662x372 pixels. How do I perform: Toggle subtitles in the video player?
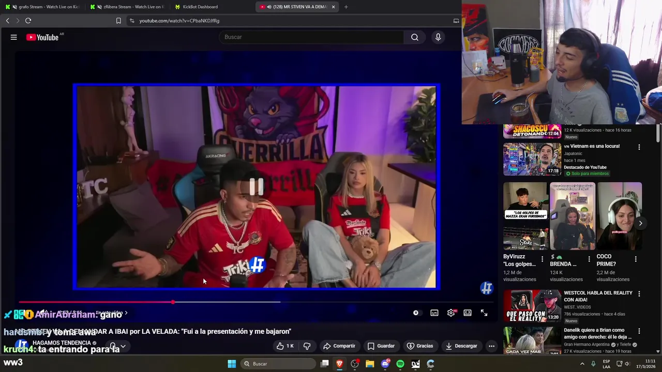[434, 313]
